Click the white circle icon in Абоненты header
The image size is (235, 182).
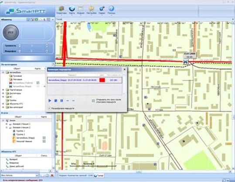coord(40,20)
